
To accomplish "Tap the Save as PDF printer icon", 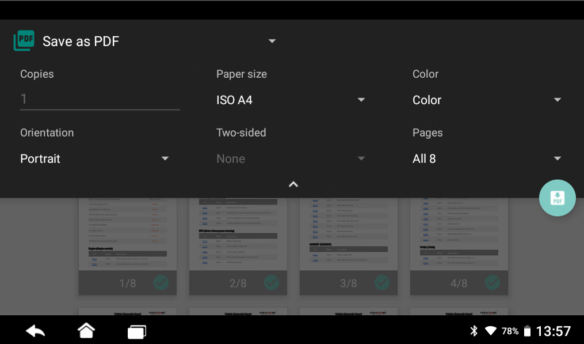I will pos(24,41).
